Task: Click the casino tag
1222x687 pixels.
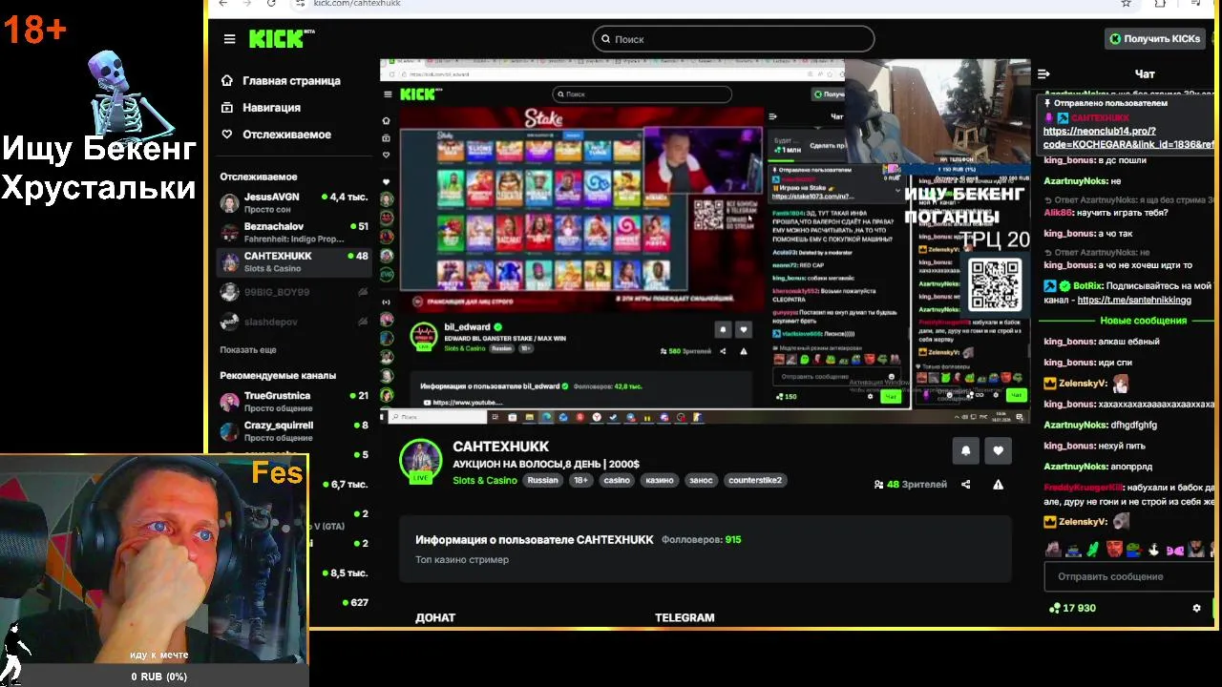Action: pyautogui.click(x=617, y=480)
